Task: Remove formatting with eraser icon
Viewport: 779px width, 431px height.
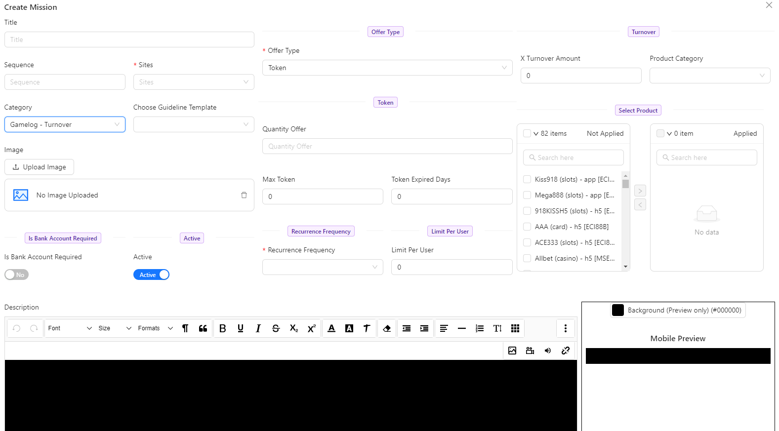Action: click(387, 328)
